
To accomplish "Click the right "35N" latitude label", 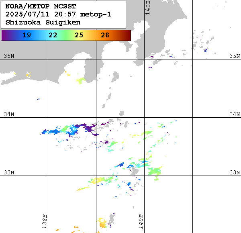I will (235, 56).
